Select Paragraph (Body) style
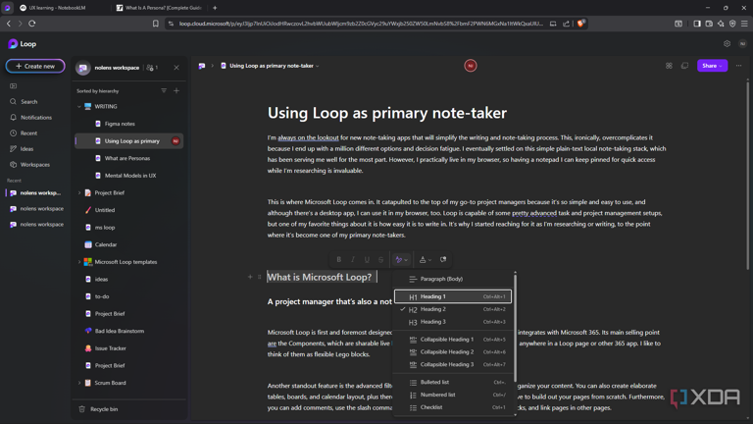753x424 pixels. (453, 279)
